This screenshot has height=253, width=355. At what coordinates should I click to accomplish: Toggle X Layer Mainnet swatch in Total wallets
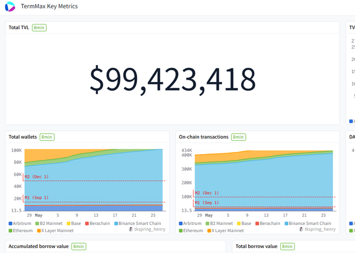(39, 231)
